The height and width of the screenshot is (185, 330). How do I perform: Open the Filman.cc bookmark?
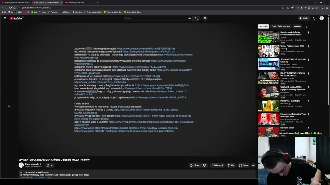tap(53, 12)
